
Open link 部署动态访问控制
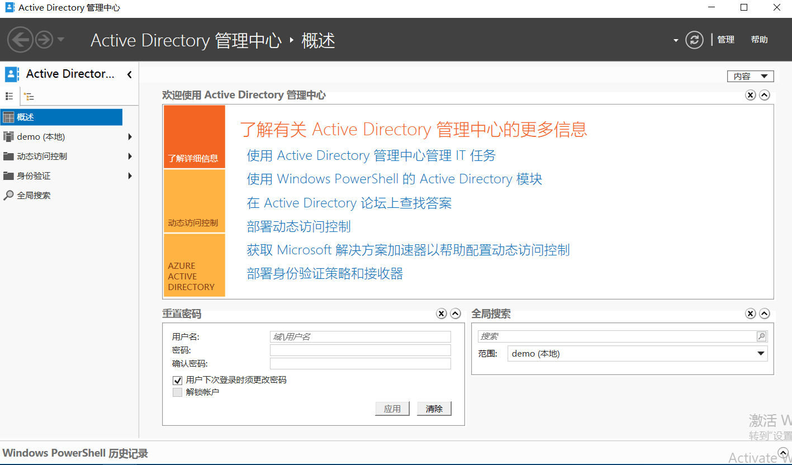(x=299, y=226)
